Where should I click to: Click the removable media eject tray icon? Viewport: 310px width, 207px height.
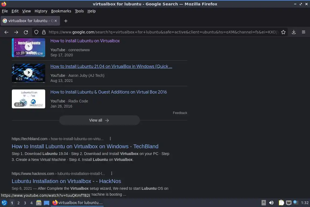click(x=263, y=203)
